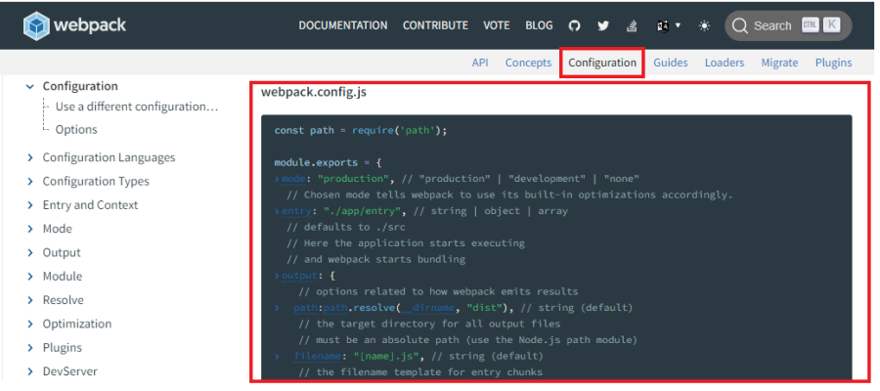Image resolution: width=880 pixels, height=391 pixels.
Task: Open CONTRIBUTE in the top nav
Action: [435, 25]
